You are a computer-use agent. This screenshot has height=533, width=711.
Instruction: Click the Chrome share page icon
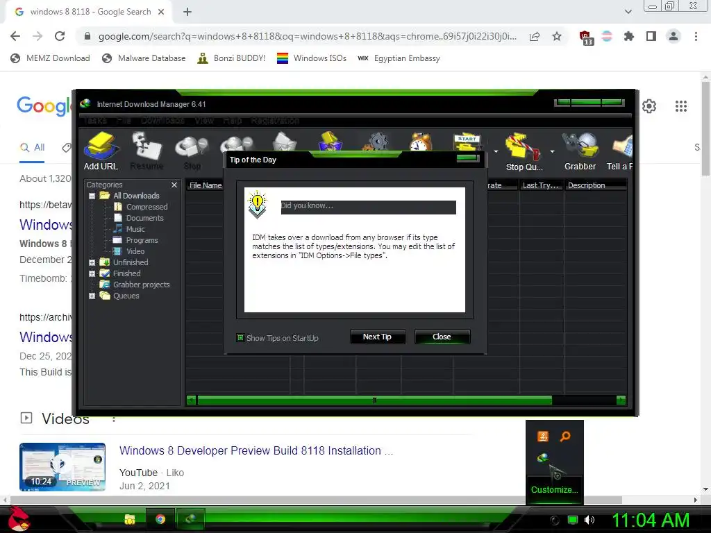[x=535, y=36]
